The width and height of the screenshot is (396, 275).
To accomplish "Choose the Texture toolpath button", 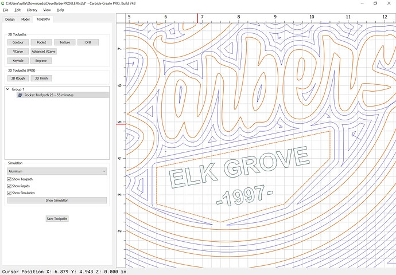I will coord(65,42).
